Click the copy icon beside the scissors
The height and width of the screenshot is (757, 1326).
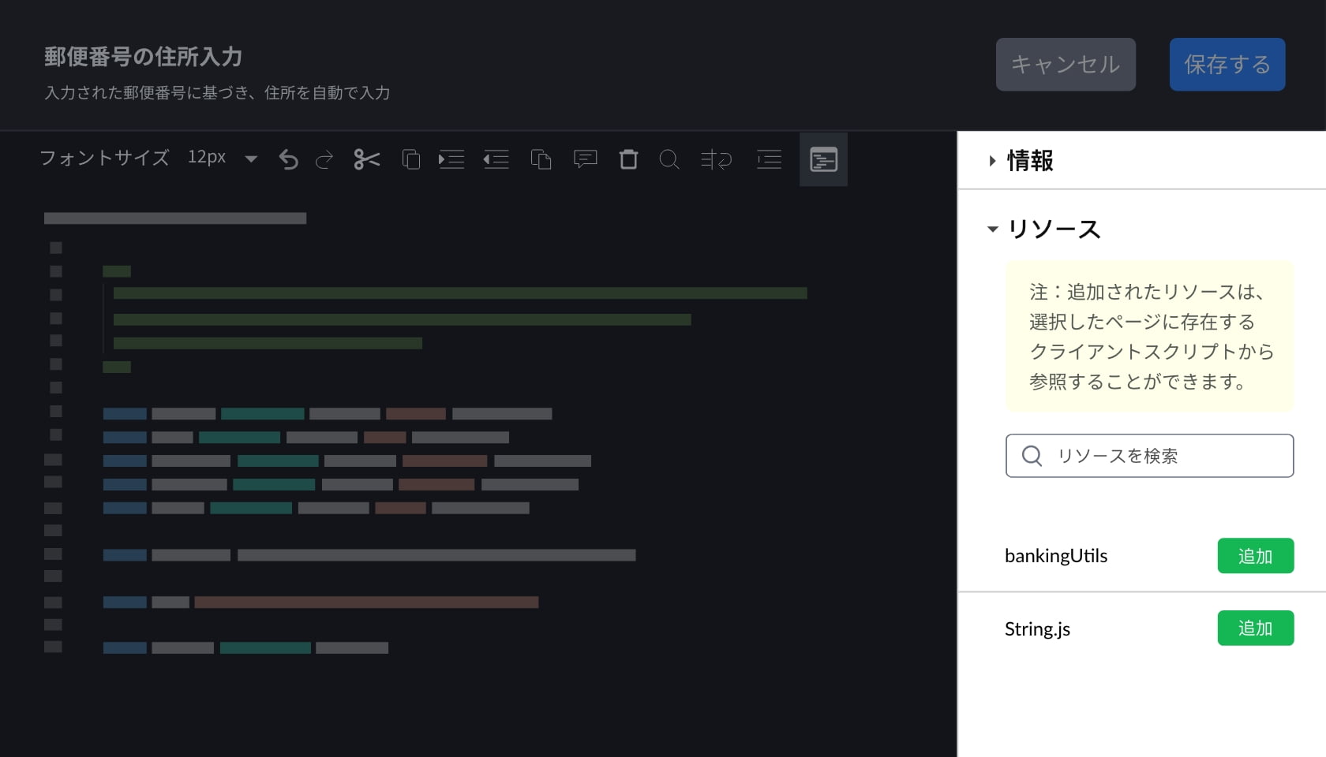[410, 160]
